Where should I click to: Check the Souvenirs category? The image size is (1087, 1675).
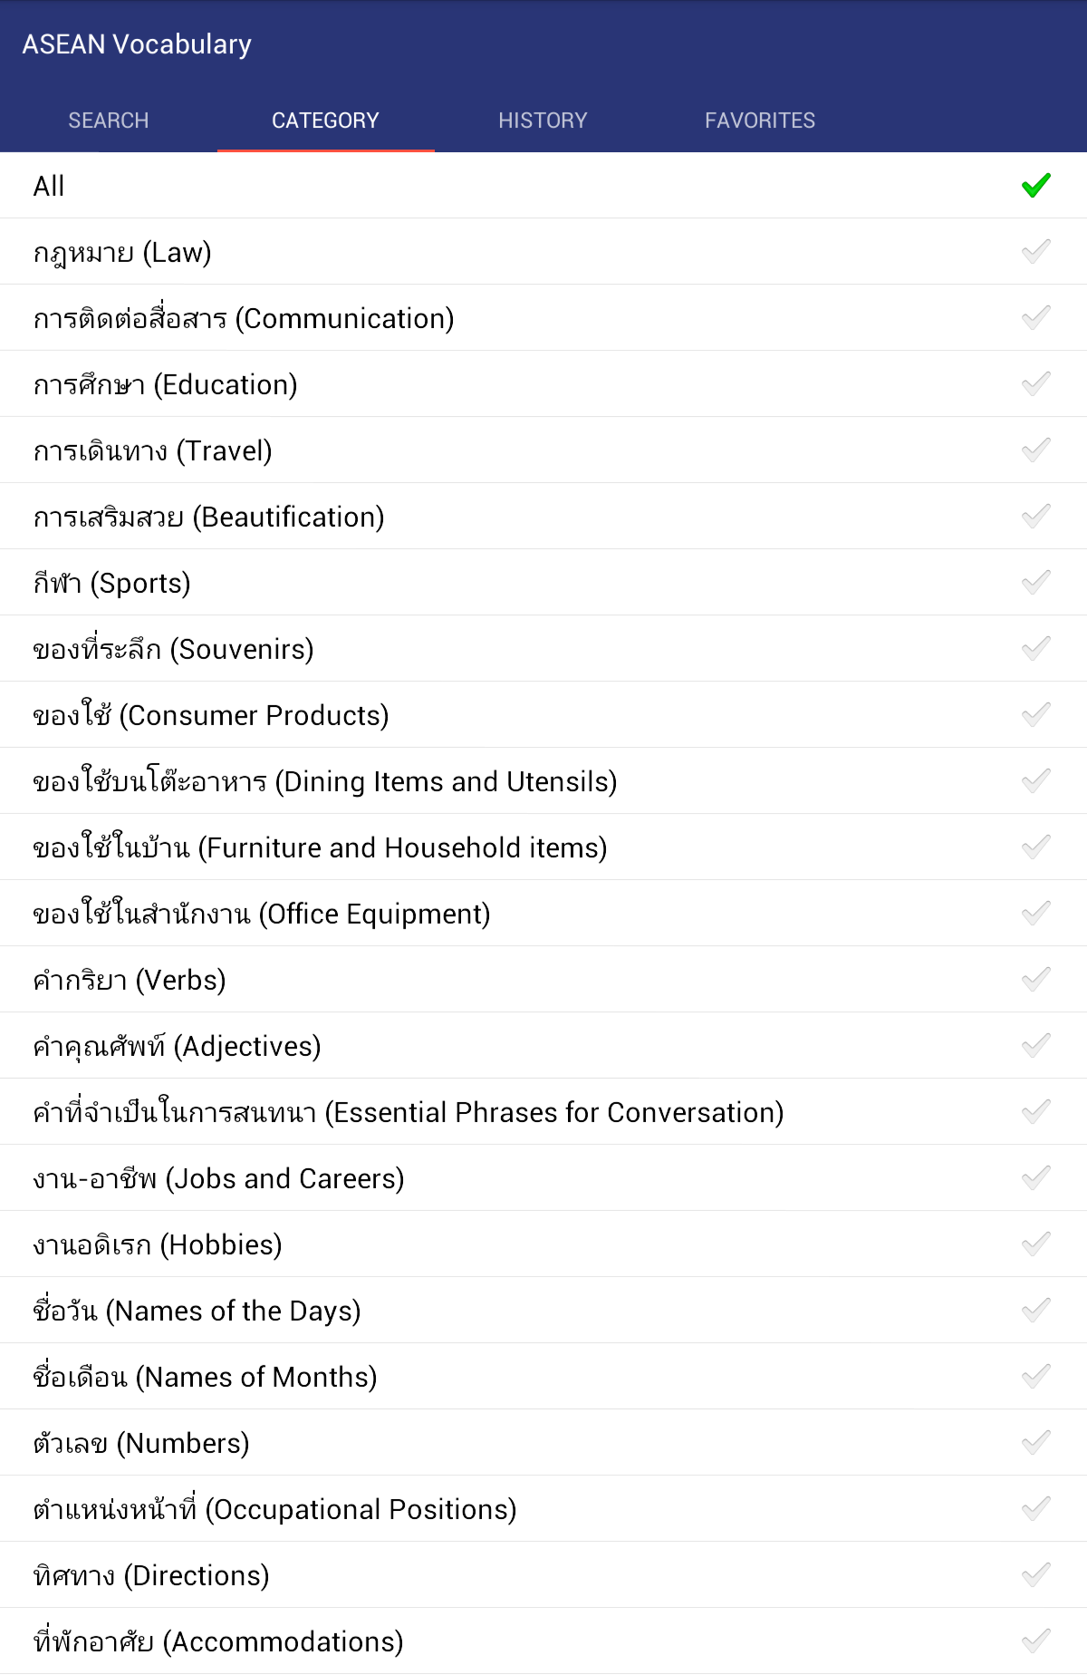click(x=1035, y=649)
